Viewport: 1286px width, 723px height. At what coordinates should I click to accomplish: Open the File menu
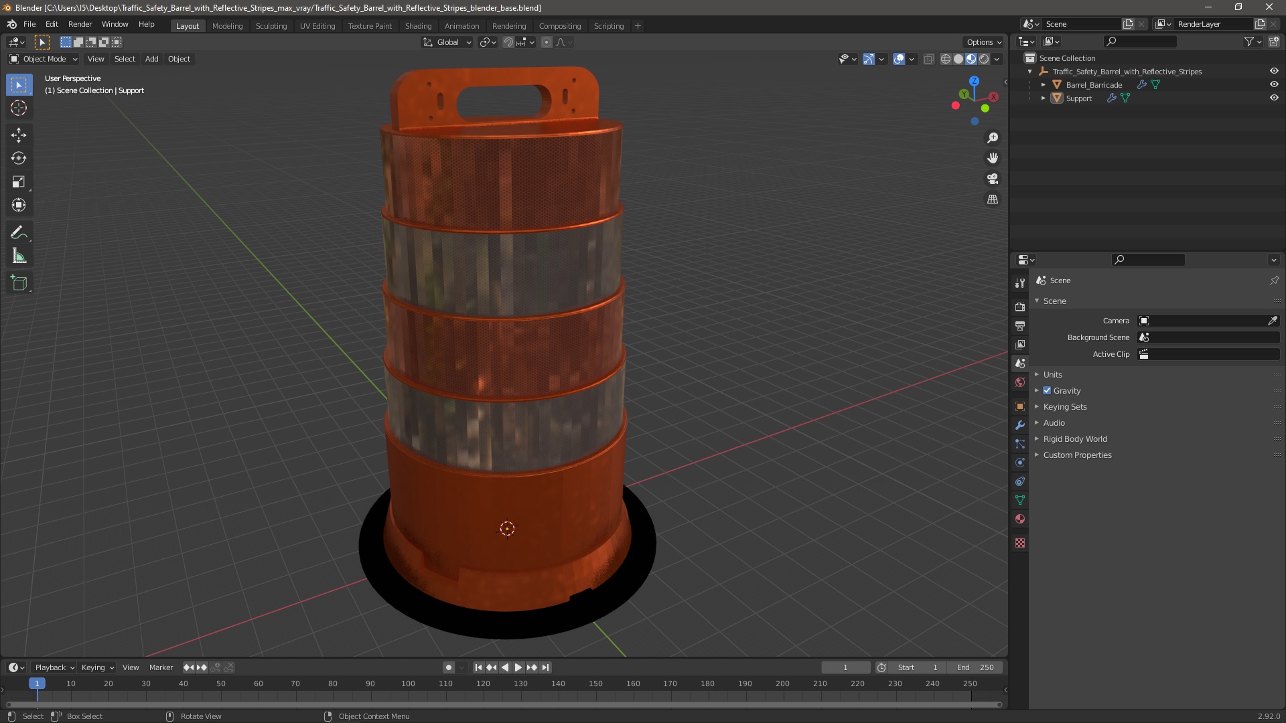pos(29,24)
